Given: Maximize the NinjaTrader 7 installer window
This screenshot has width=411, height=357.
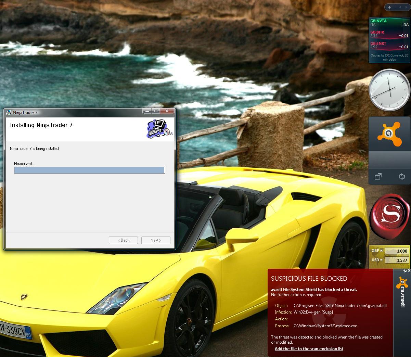Looking at the screenshot, I should click(156, 111).
